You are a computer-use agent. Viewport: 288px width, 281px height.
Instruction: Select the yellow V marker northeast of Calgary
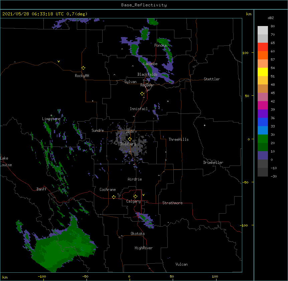(x=143, y=195)
